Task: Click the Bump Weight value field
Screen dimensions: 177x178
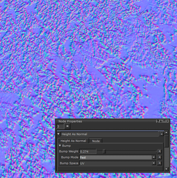Action: (x=88, y=151)
